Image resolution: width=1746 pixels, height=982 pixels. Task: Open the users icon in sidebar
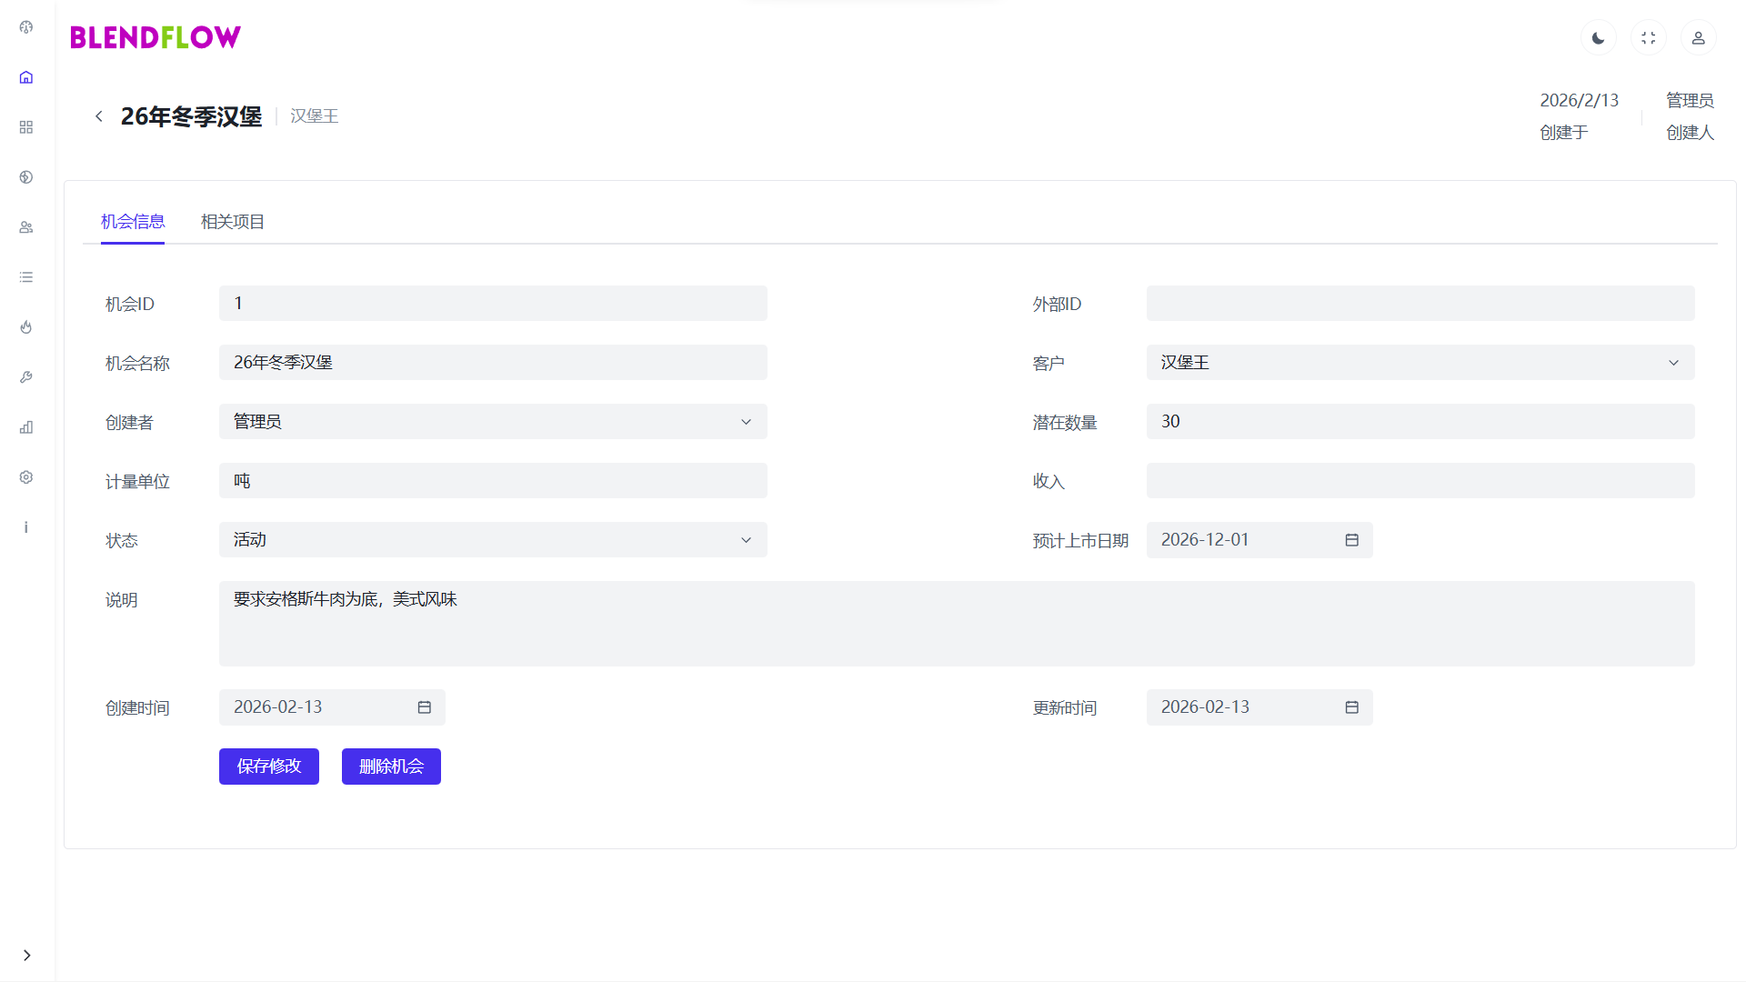click(26, 227)
